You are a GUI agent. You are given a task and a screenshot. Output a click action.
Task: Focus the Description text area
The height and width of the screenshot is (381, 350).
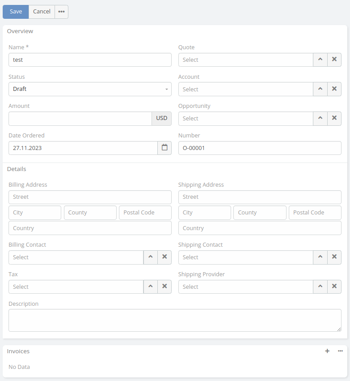pyautogui.click(x=175, y=320)
